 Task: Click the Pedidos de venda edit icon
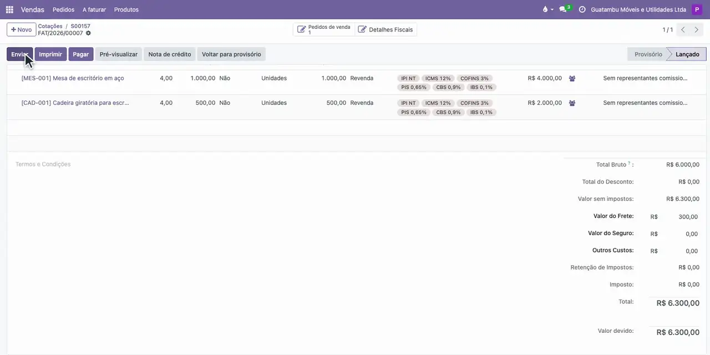click(x=301, y=29)
